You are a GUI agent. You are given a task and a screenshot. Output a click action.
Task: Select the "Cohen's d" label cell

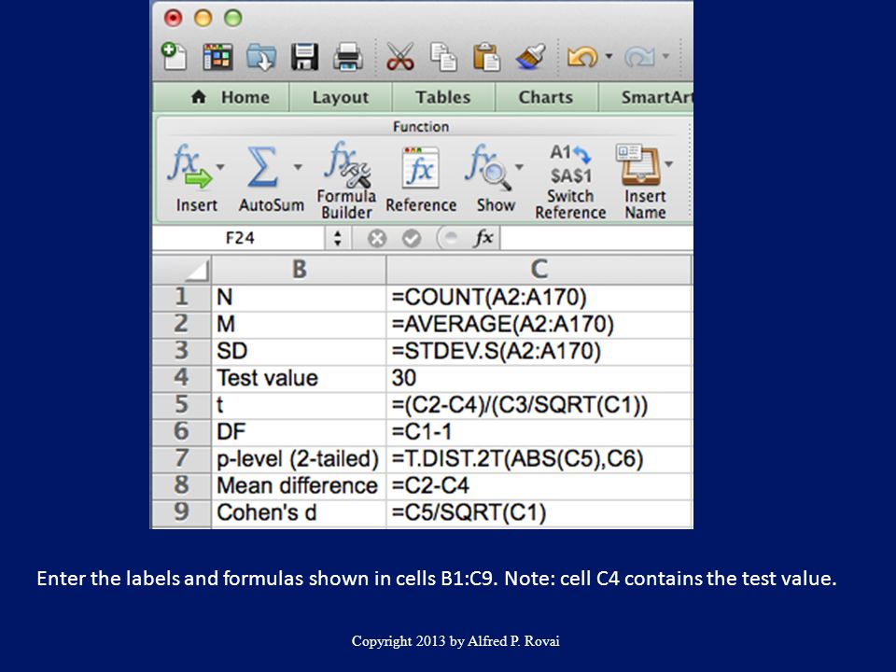point(299,512)
